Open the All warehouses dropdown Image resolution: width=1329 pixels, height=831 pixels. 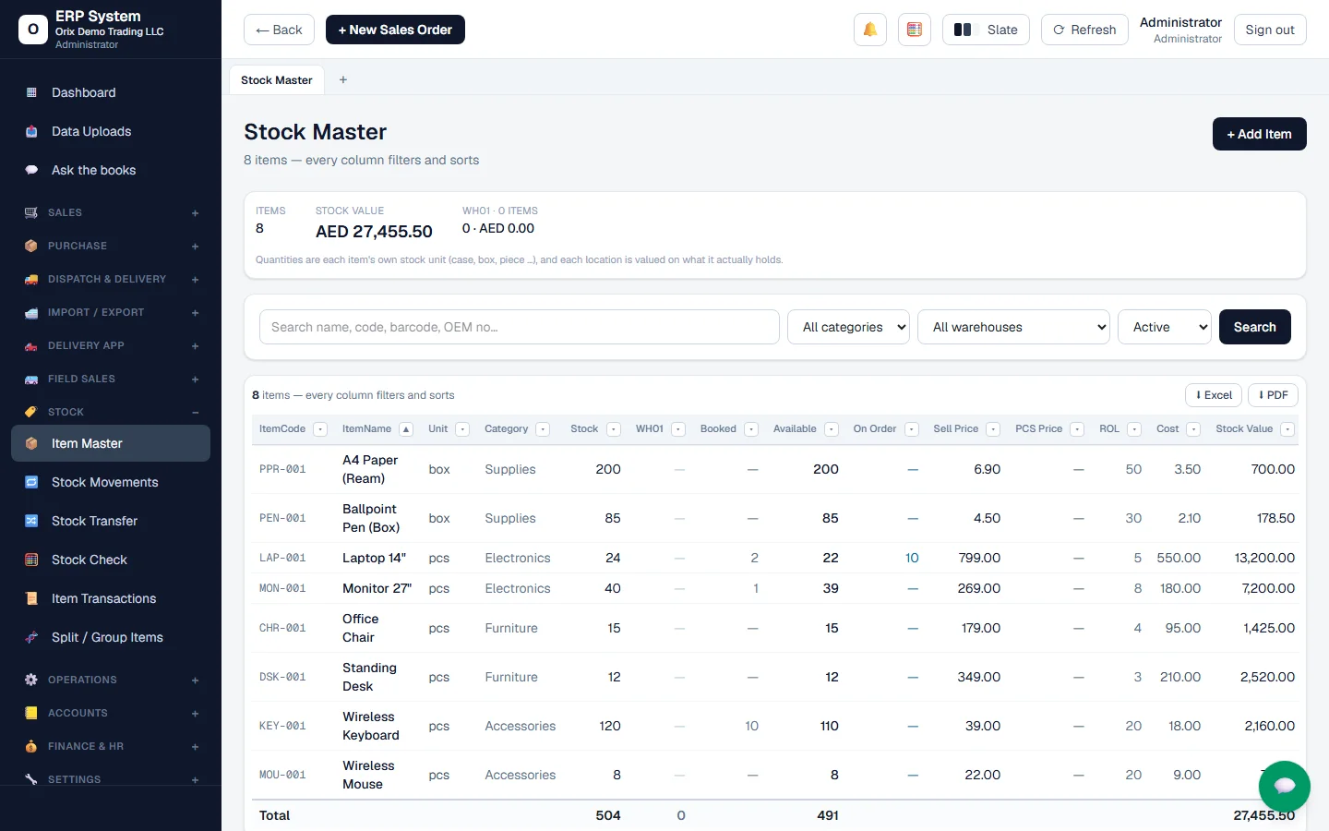click(1013, 327)
